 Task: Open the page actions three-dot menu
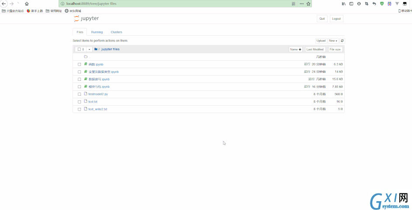click(x=301, y=3)
